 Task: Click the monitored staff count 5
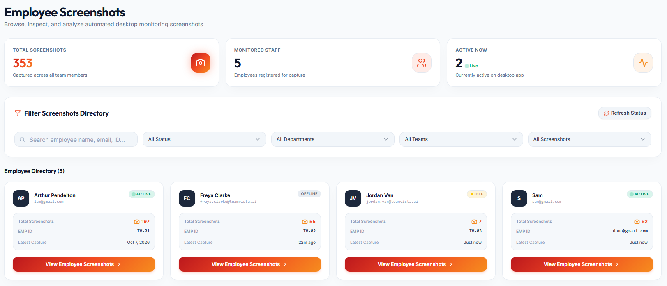pos(238,63)
